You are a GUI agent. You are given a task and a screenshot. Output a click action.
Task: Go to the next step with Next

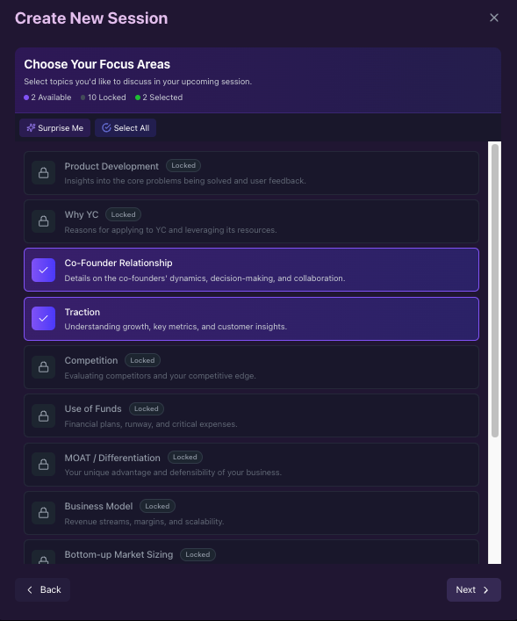pyautogui.click(x=474, y=589)
